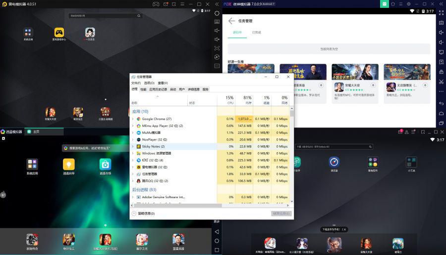Open the hamburger menu in LDPlayer title bar

coord(182,4)
